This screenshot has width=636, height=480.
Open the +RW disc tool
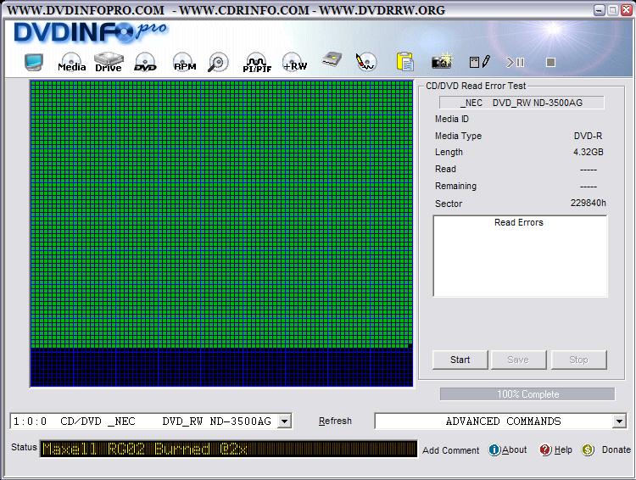pos(294,63)
